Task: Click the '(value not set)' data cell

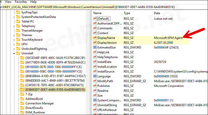Action: pos(163,19)
